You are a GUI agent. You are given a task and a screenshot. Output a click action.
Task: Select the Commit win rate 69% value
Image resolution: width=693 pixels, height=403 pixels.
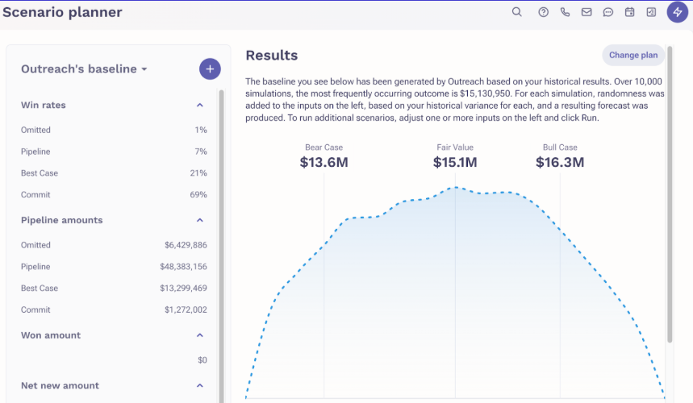tap(198, 195)
